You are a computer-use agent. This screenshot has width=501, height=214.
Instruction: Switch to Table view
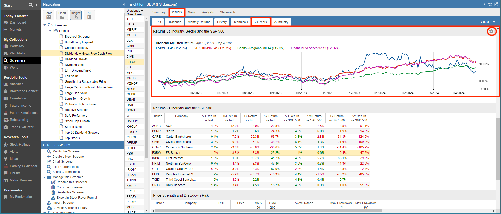[48, 15]
